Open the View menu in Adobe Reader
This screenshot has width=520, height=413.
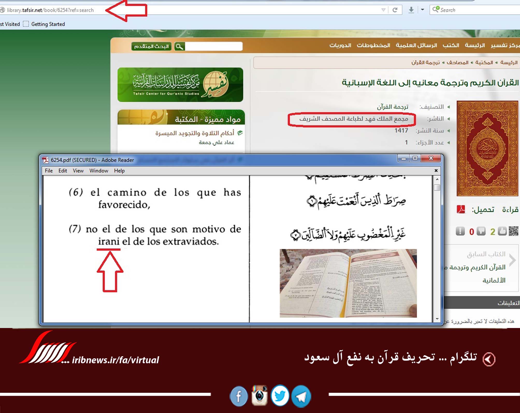[78, 171]
